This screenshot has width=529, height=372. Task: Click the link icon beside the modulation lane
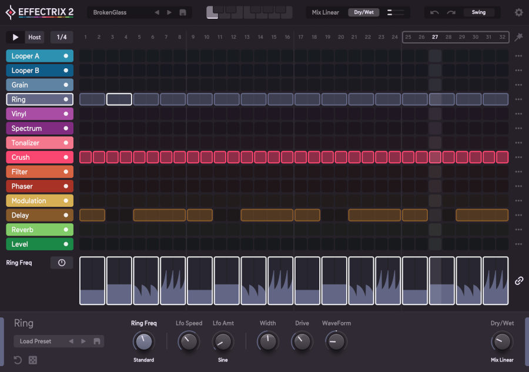coord(518,281)
